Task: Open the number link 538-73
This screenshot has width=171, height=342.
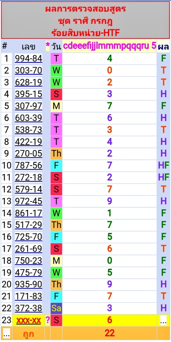Action: pos(28,130)
